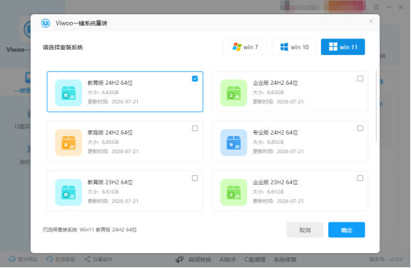Click the 教育版 23H2 teal package icon
411x268 pixels.
[68, 192]
